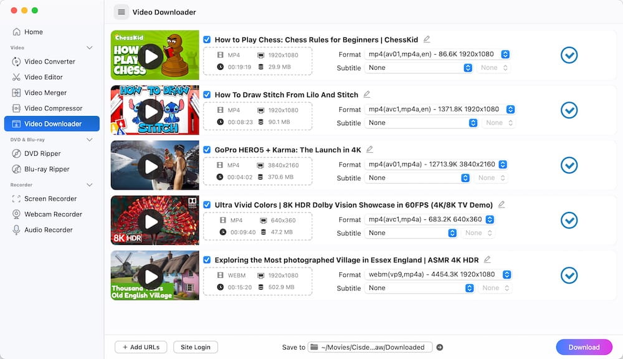
Task: Open Format dropdown showing 1371.8K 1920x1080
Action: 440,109
